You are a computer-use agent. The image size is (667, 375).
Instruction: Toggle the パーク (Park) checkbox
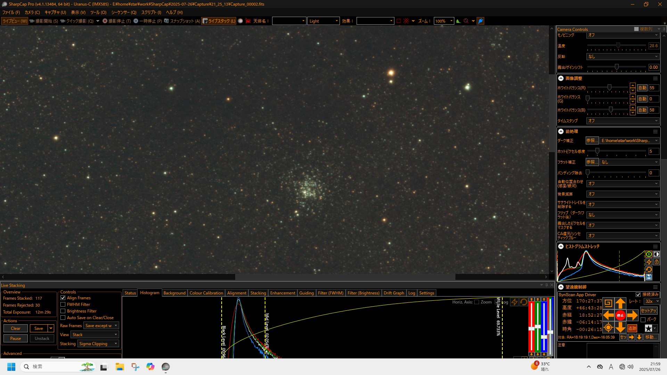643,319
